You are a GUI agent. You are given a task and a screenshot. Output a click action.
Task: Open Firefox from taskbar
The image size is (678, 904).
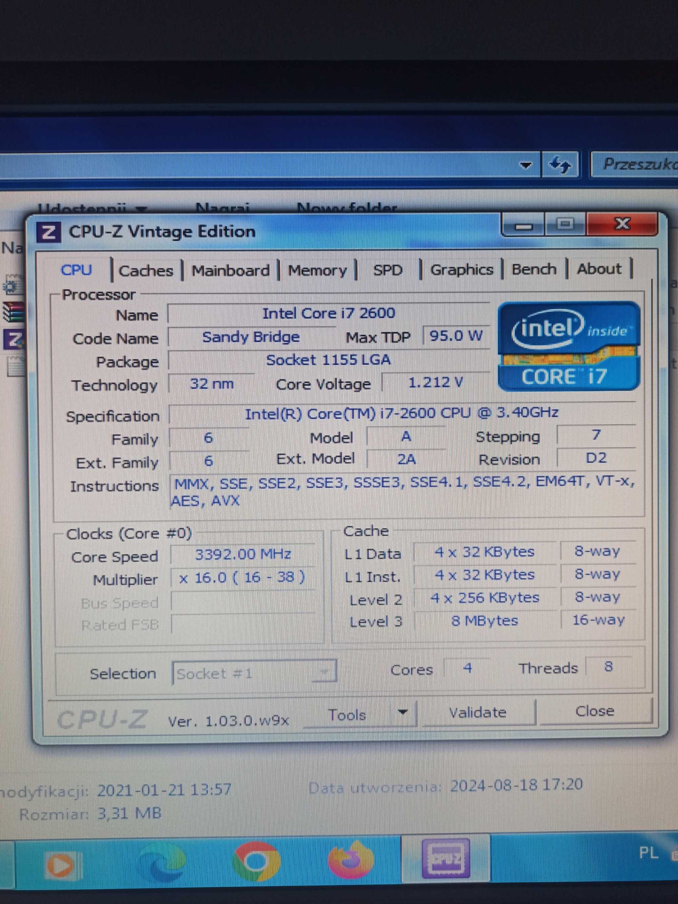pos(351,860)
